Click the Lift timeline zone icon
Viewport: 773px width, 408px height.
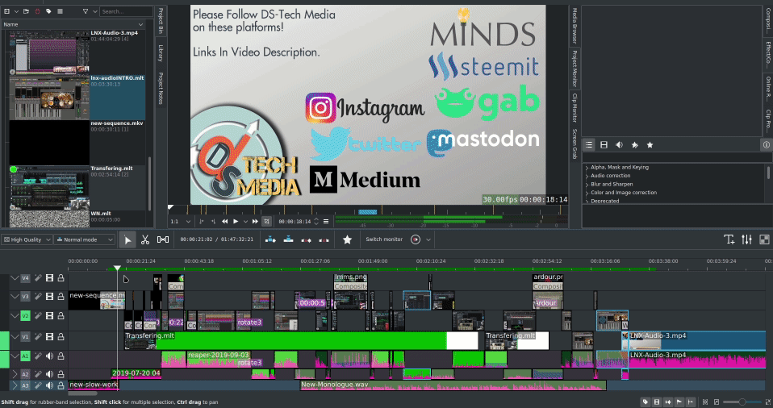324,240
